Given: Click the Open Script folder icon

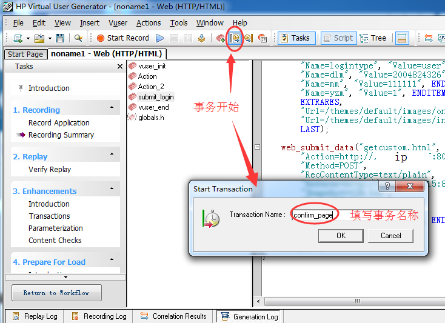Looking at the screenshot, I should [x=39, y=38].
